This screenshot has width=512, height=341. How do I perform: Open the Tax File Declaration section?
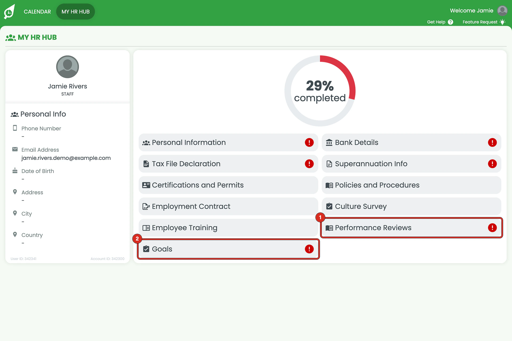click(228, 164)
